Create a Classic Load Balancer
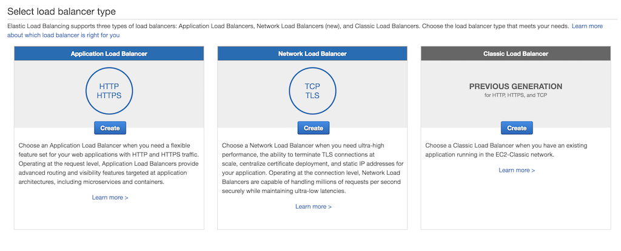This screenshot has width=621, height=251. [517, 128]
